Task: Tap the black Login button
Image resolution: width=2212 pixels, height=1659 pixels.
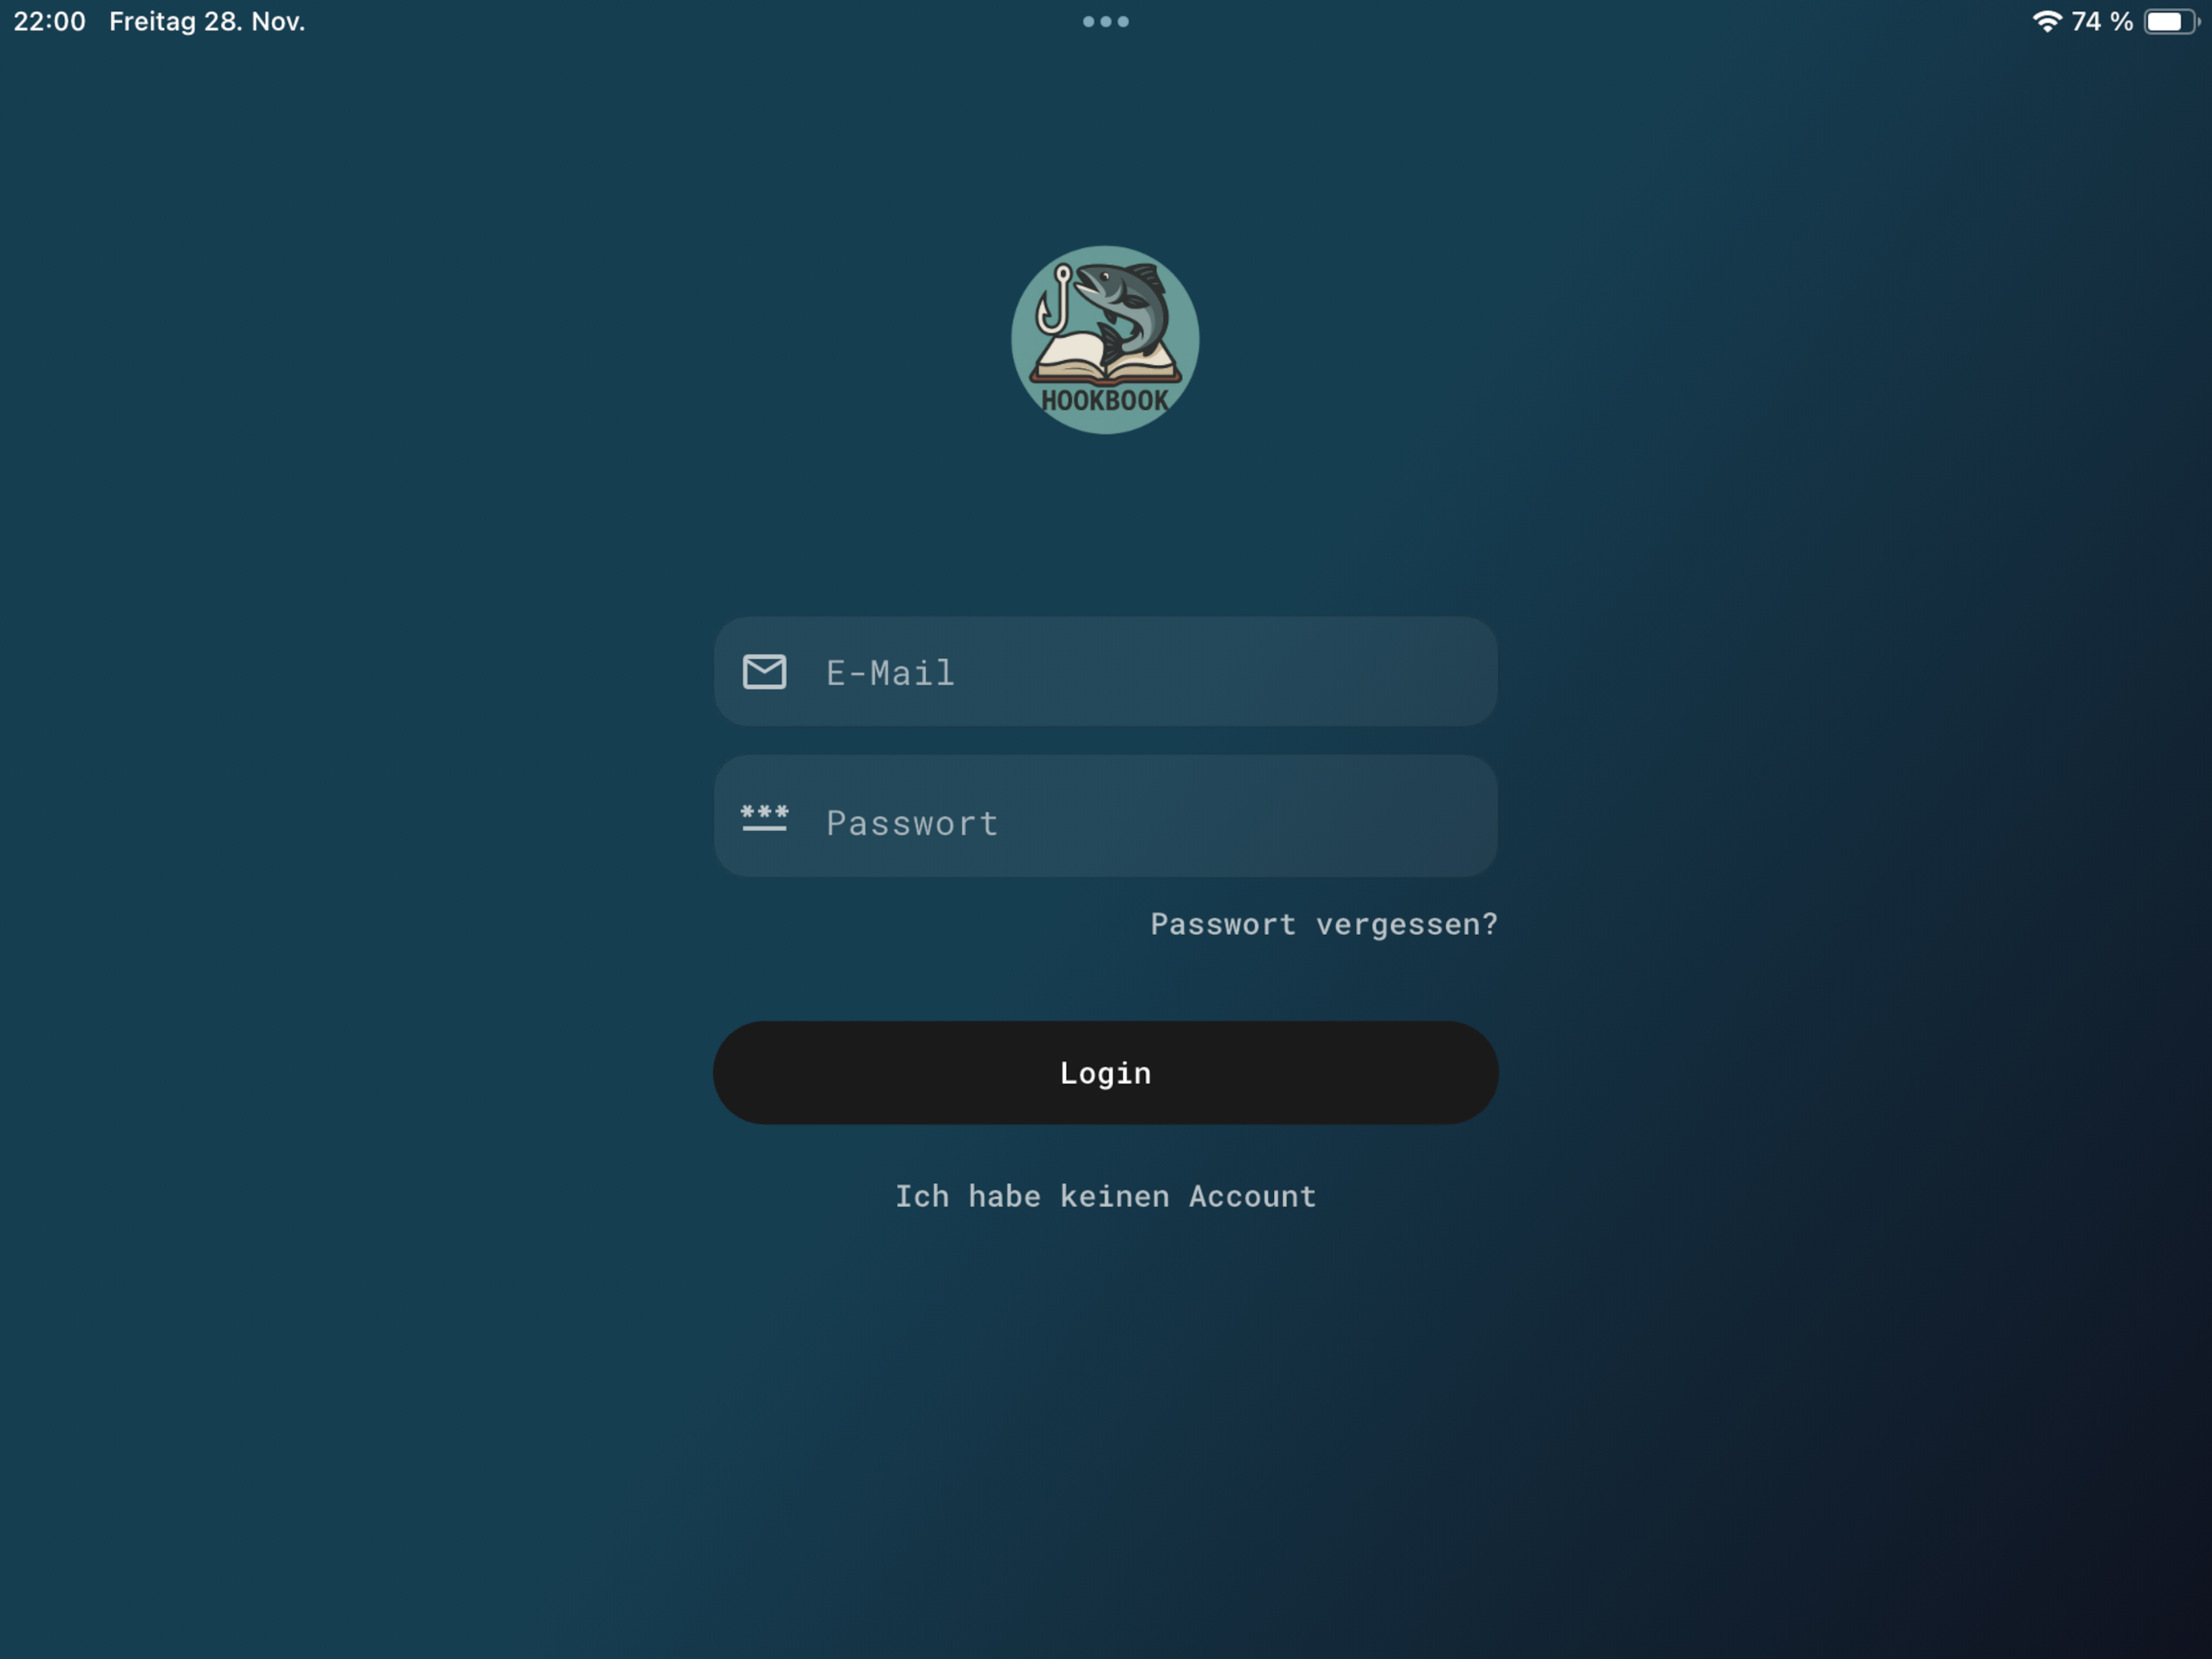Action: [x=1105, y=1072]
